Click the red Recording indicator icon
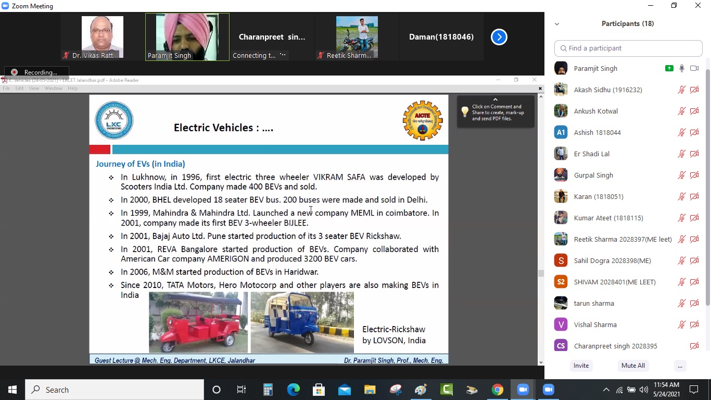The width and height of the screenshot is (711, 400). click(14, 72)
